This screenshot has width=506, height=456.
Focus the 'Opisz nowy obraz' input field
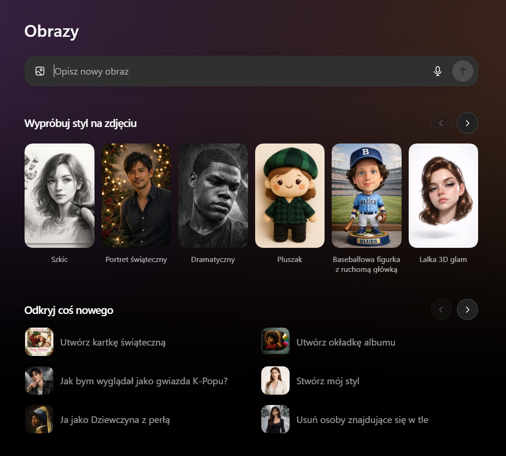tap(236, 71)
